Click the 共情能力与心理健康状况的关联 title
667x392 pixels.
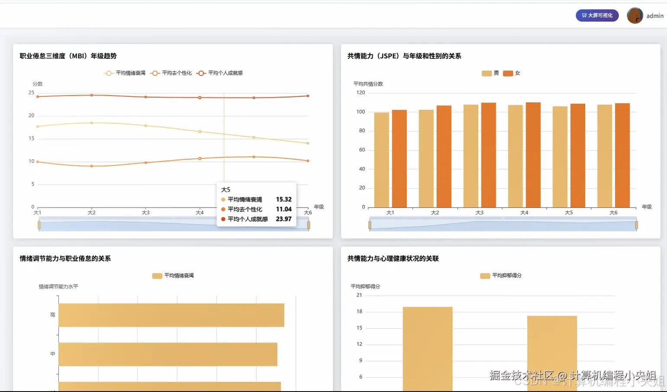point(393,259)
